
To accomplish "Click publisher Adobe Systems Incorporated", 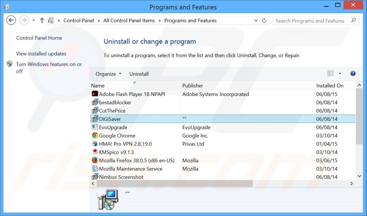I will click(216, 94).
